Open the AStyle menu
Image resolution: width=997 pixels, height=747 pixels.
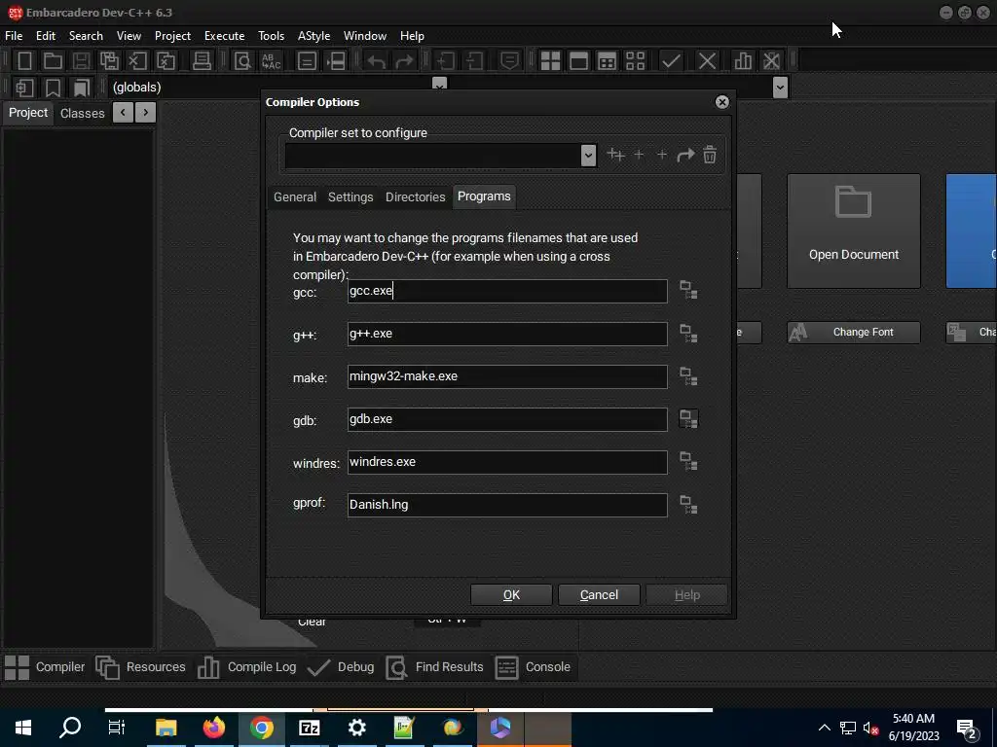click(x=314, y=36)
